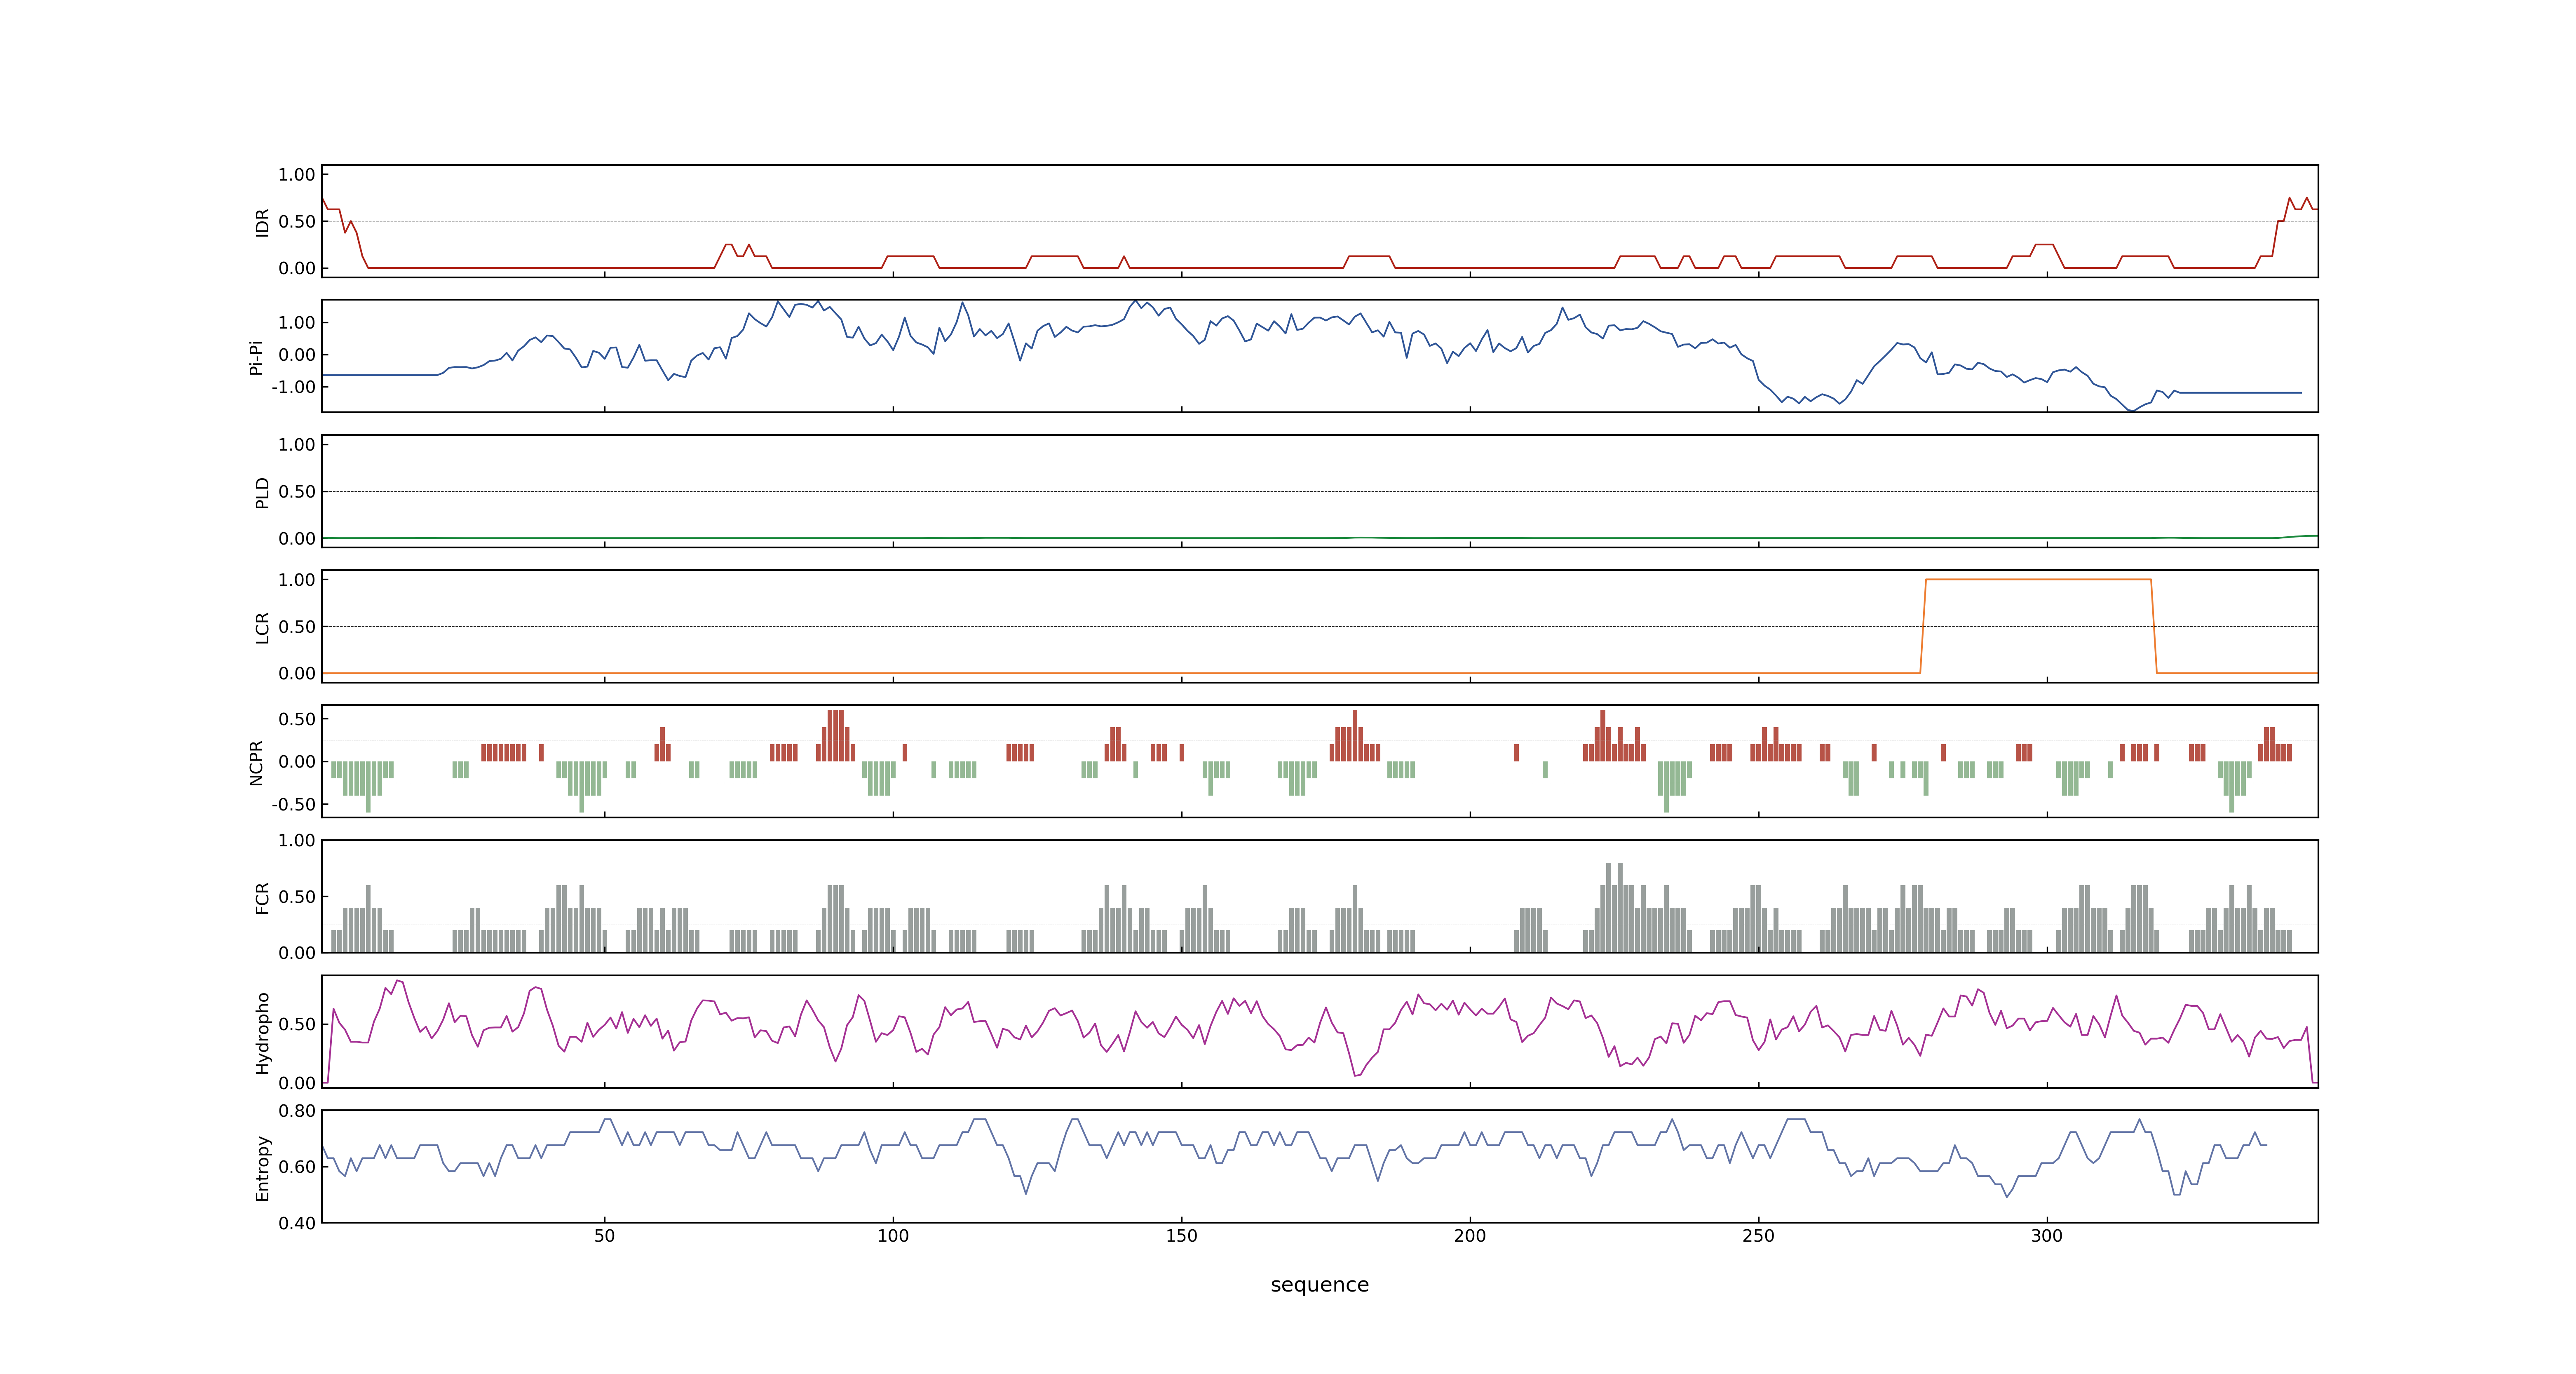Click the FCR y-axis label

coord(262,897)
